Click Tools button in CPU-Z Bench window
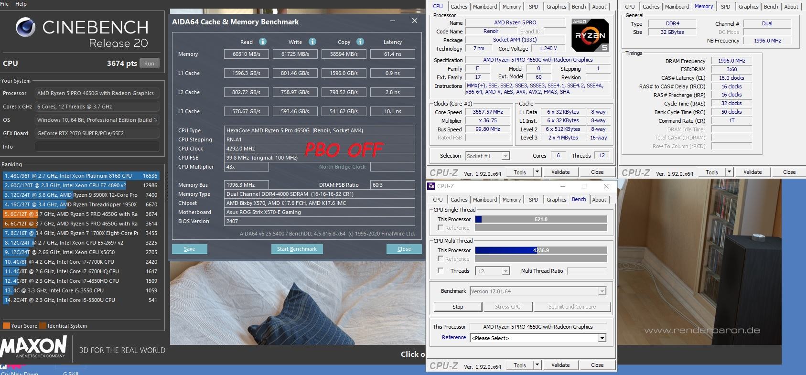The width and height of the screenshot is (806, 375). tap(520, 365)
